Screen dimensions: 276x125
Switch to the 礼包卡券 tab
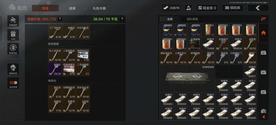tap(99, 8)
